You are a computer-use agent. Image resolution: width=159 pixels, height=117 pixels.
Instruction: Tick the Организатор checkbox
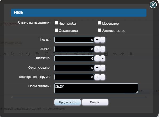(56, 30)
